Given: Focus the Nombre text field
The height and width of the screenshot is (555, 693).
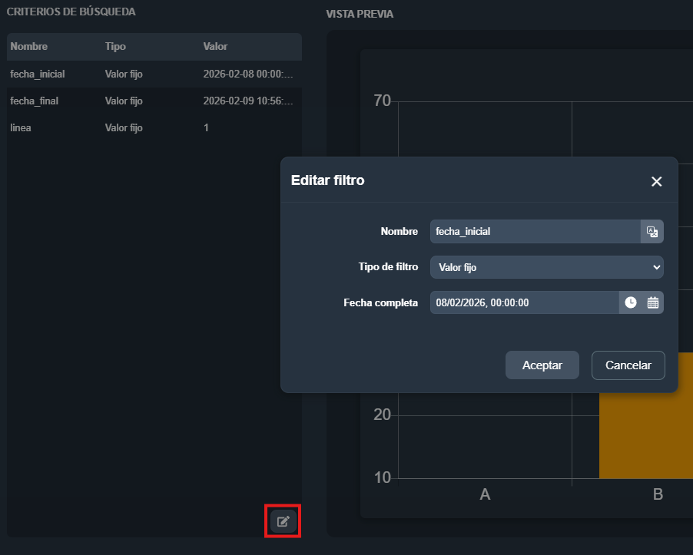Looking at the screenshot, I should (535, 231).
